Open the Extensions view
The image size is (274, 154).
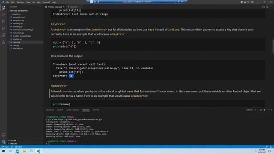3,35
